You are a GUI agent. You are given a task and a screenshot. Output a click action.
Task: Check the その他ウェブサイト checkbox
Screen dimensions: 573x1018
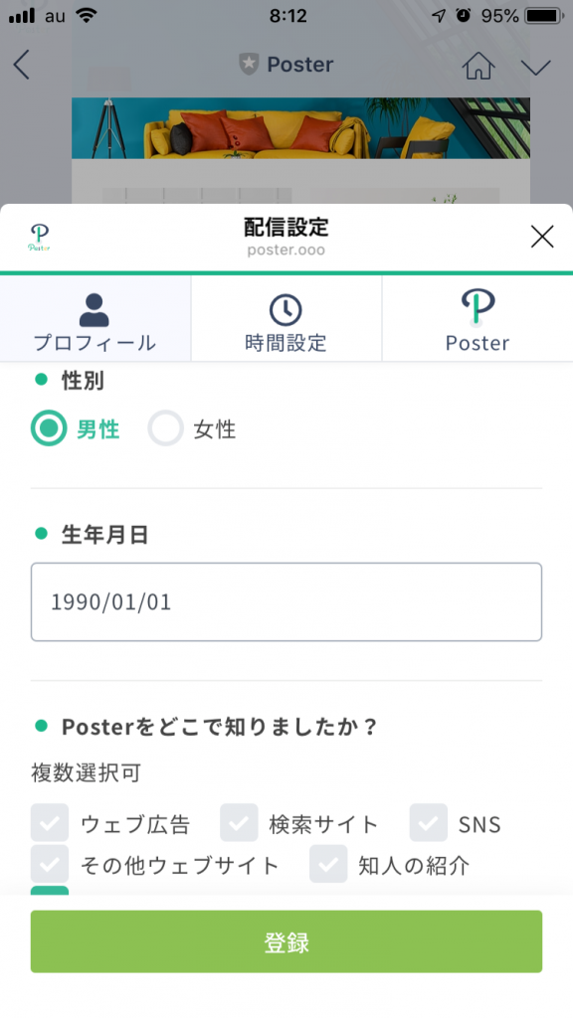pyautogui.click(x=50, y=864)
